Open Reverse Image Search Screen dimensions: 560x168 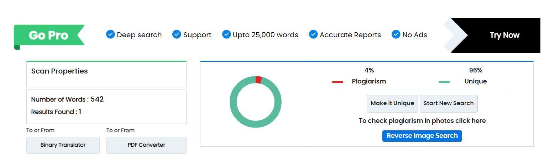(x=422, y=136)
